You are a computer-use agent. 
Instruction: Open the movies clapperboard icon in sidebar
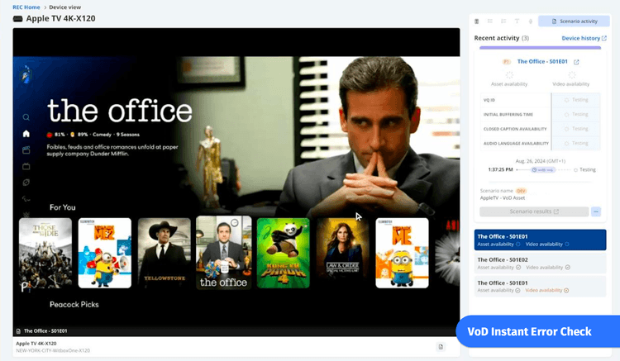[26, 150]
